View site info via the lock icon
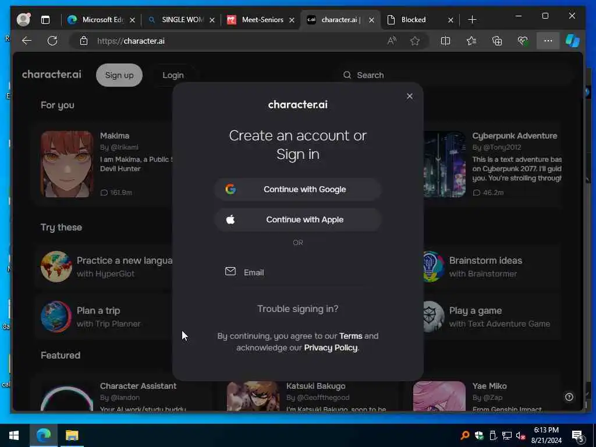The height and width of the screenshot is (447, 596). (x=84, y=41)
